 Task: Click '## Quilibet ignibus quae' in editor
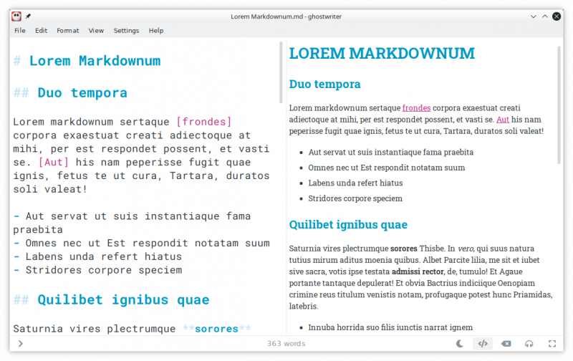point(112,299)
